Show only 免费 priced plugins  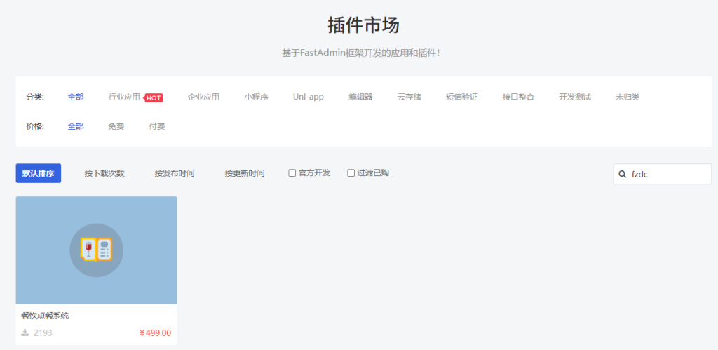(116, 126)
